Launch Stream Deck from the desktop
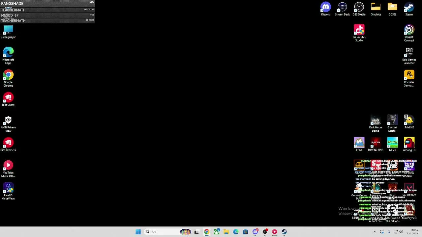The width and height of the screenshot is (422, 237). click(342, 9)
